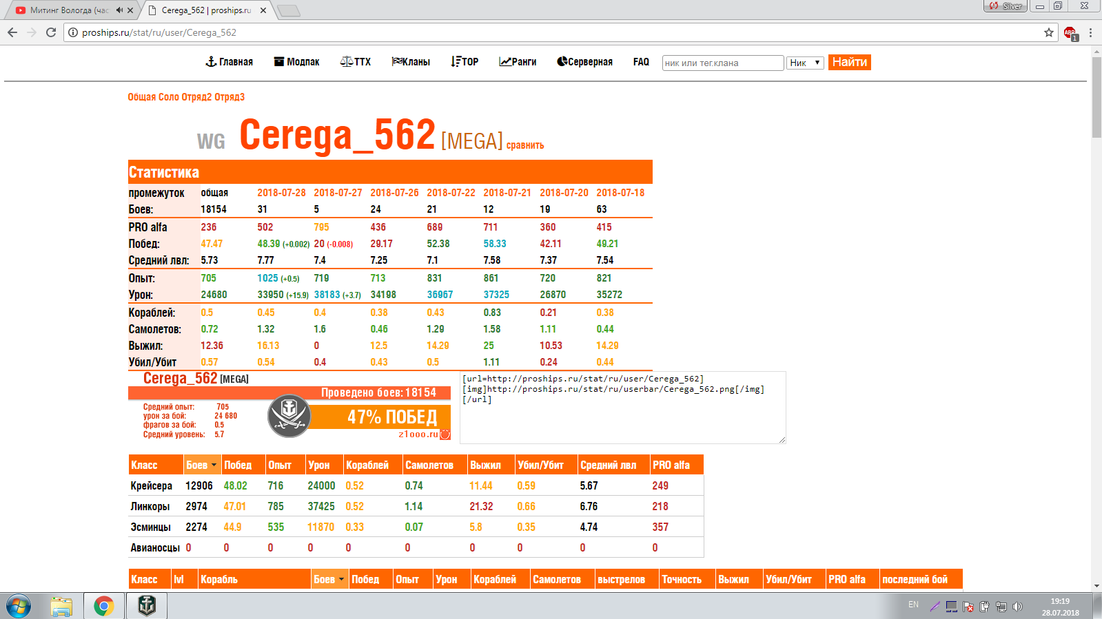
Task: Close the Cerega_562 tab
Action: 263,10
